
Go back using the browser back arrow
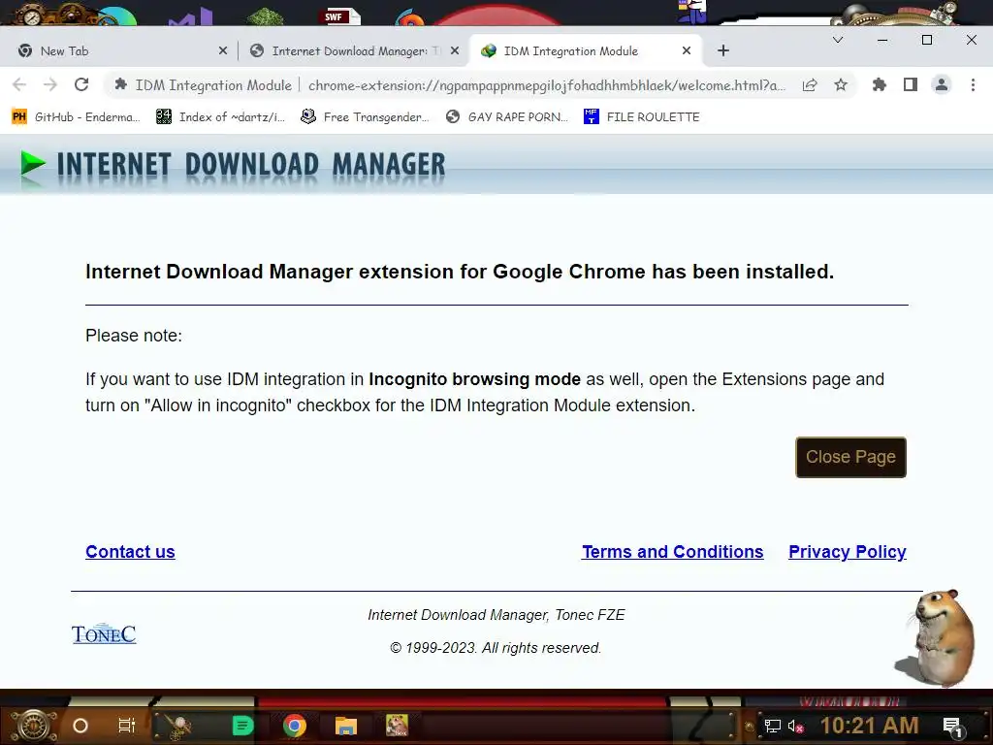coord(19,85)
